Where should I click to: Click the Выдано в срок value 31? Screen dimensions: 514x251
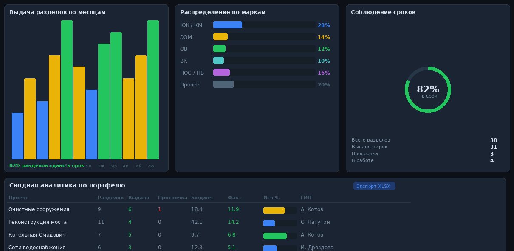click(494, 147)
